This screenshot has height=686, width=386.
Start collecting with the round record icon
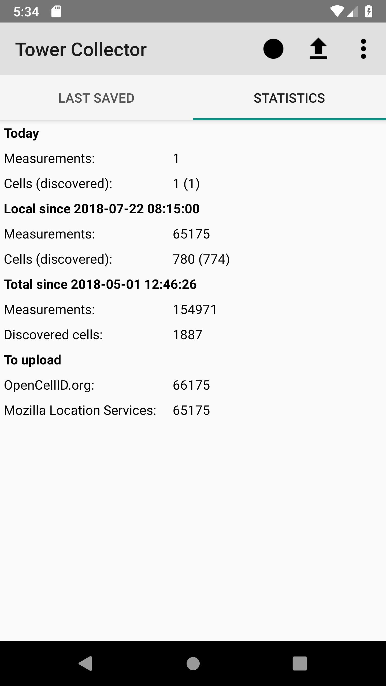[273, 49]
